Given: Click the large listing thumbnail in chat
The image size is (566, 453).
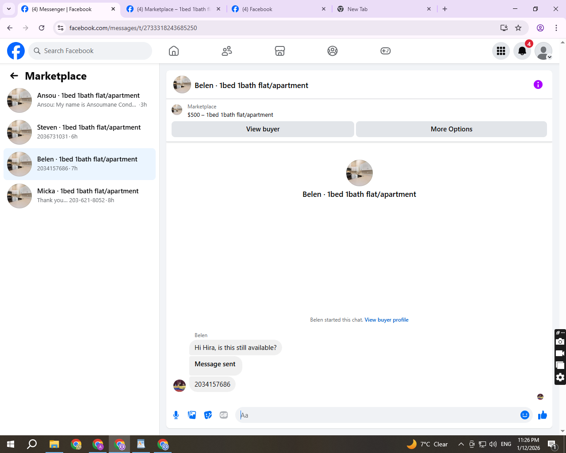Looking at the screenshot, I should 359,173.
